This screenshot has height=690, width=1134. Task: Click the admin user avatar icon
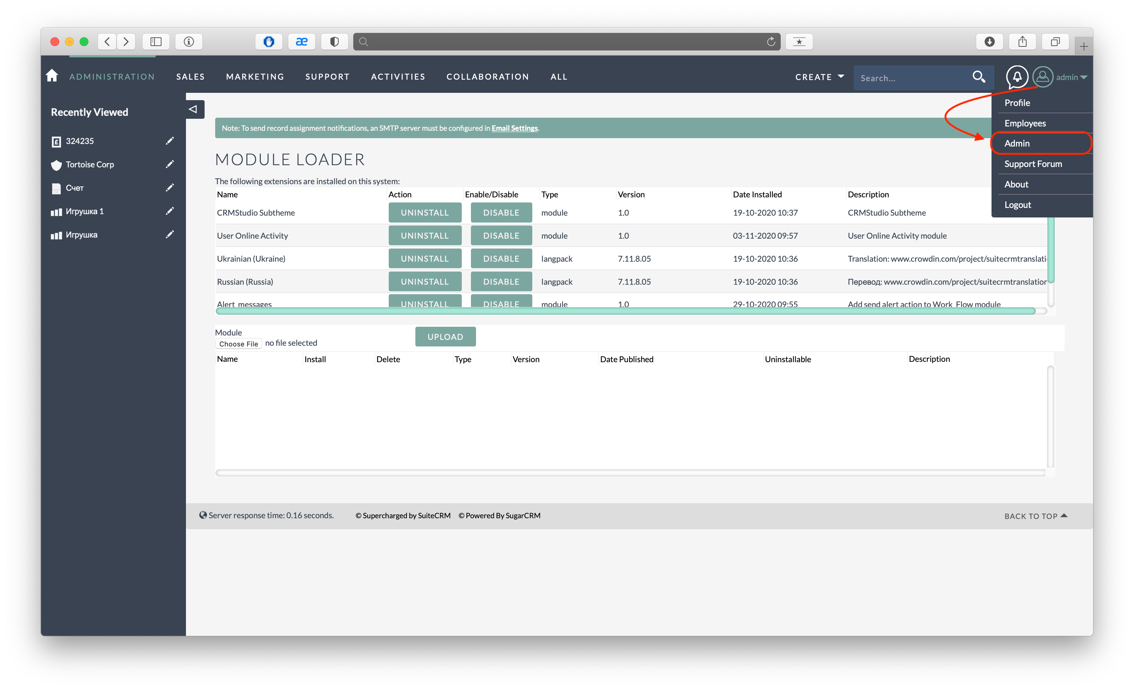[x=1042, y=77]
